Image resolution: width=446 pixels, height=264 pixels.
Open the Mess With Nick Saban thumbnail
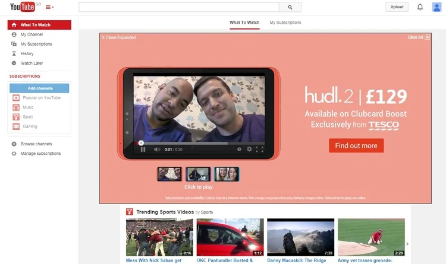159,237
